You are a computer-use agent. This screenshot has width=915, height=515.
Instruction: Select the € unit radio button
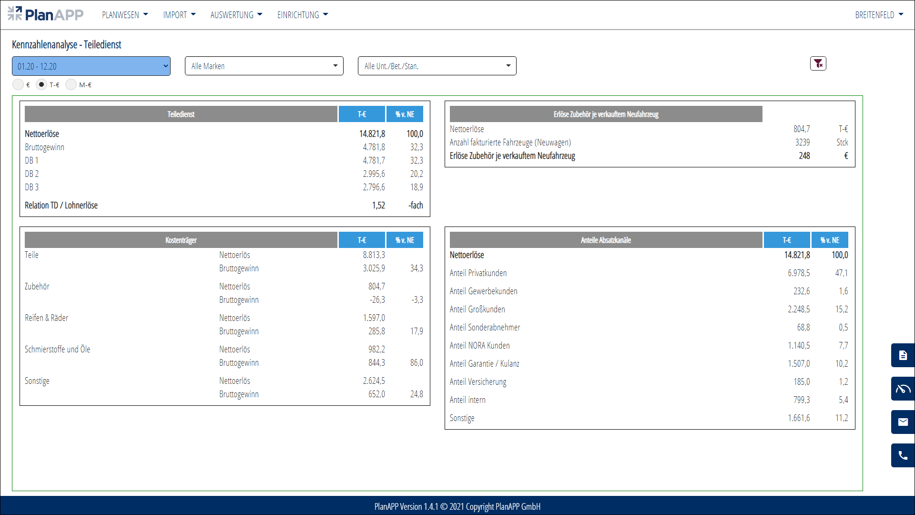click(18, 84)
